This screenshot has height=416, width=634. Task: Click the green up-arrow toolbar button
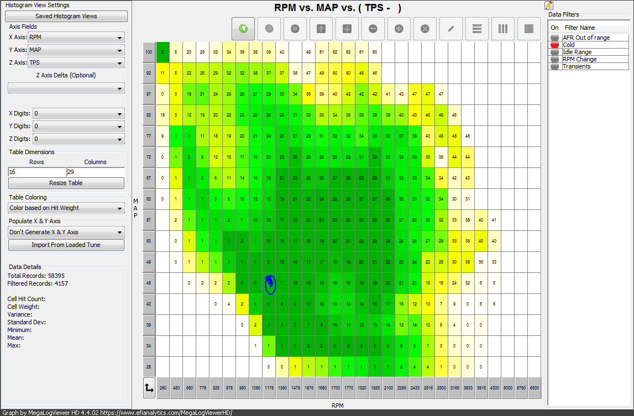point(243,29)
